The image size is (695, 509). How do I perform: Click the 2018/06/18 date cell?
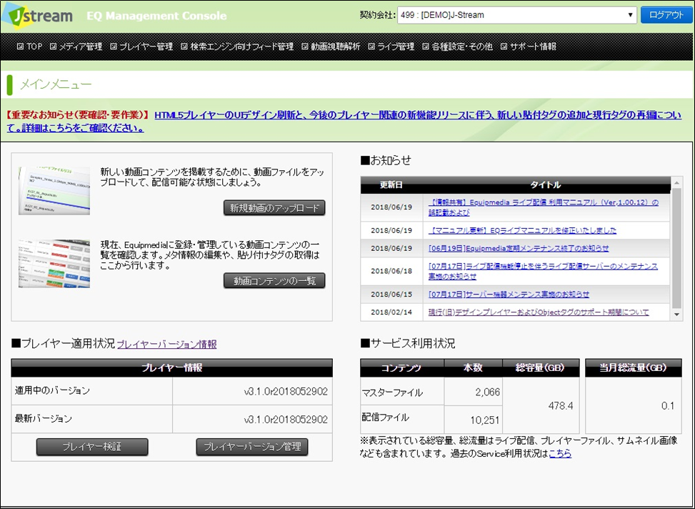click(391, 271)
